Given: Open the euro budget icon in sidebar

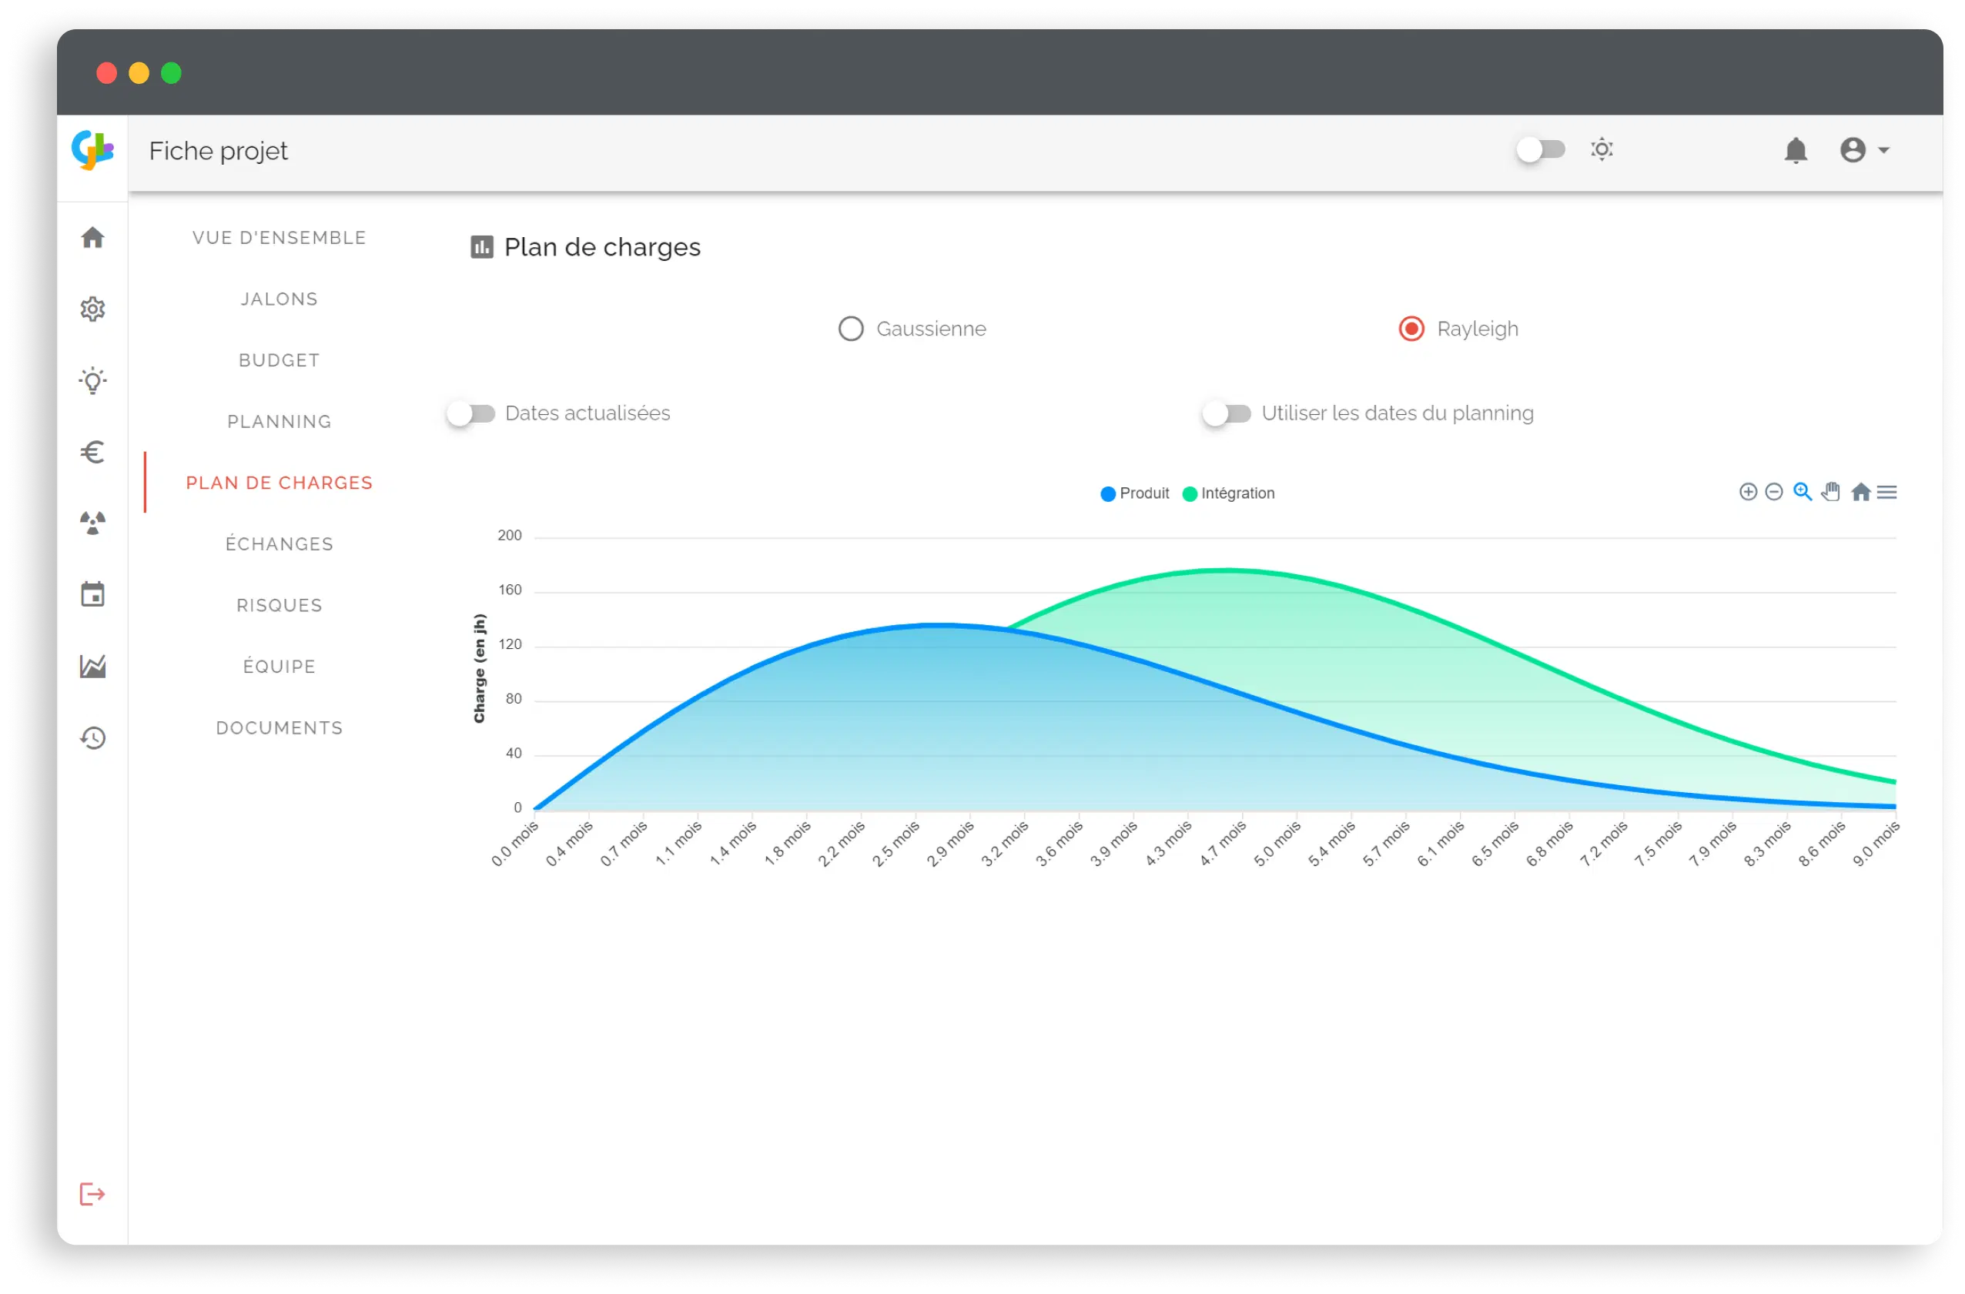Looking at the screenshot, I should [x=92, y=452].
